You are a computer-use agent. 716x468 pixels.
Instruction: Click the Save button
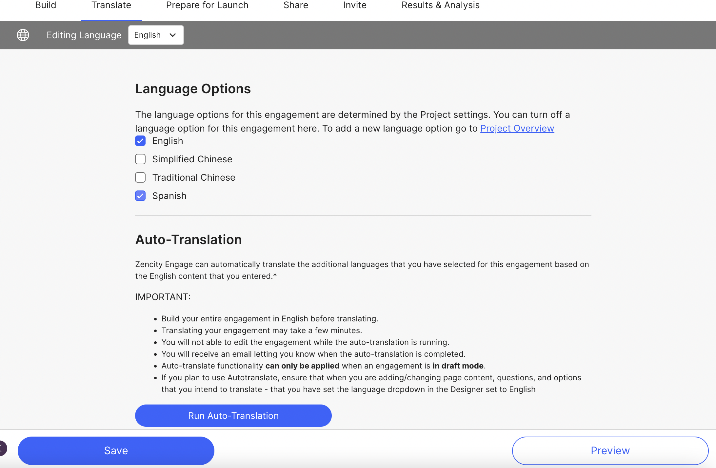[116, 451]
